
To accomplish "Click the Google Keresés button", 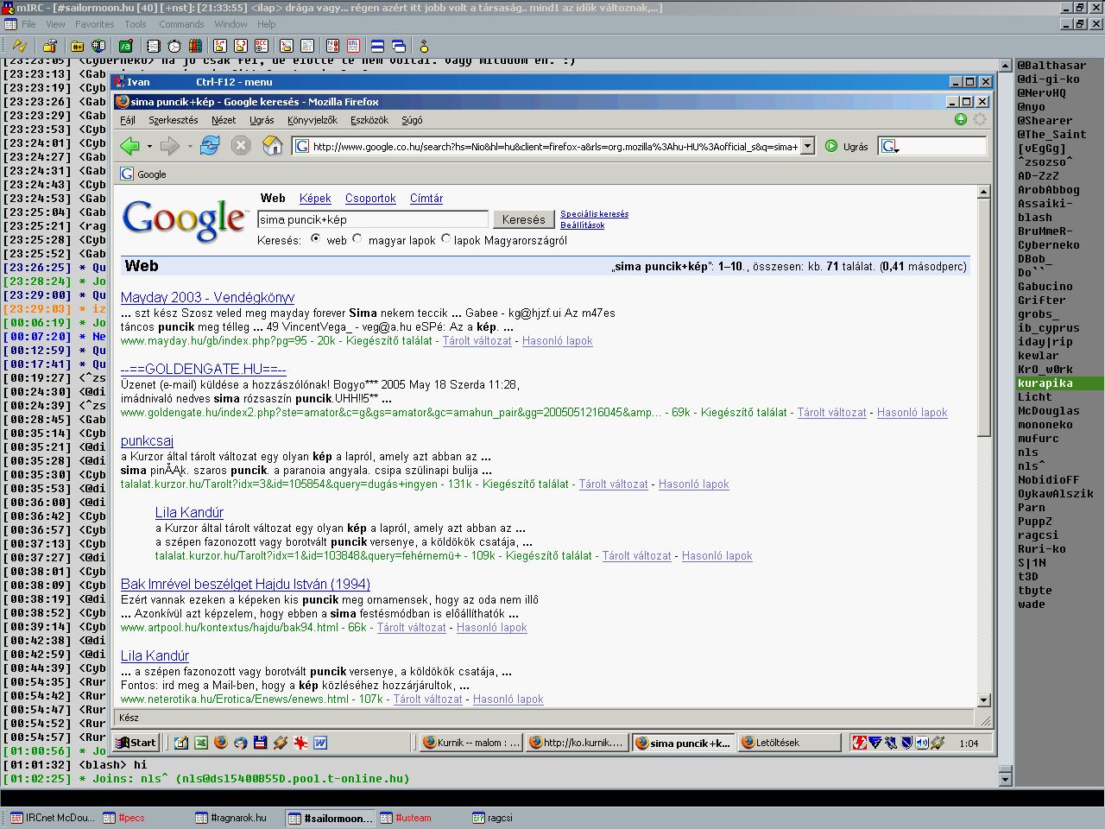I will click(524, 219).
